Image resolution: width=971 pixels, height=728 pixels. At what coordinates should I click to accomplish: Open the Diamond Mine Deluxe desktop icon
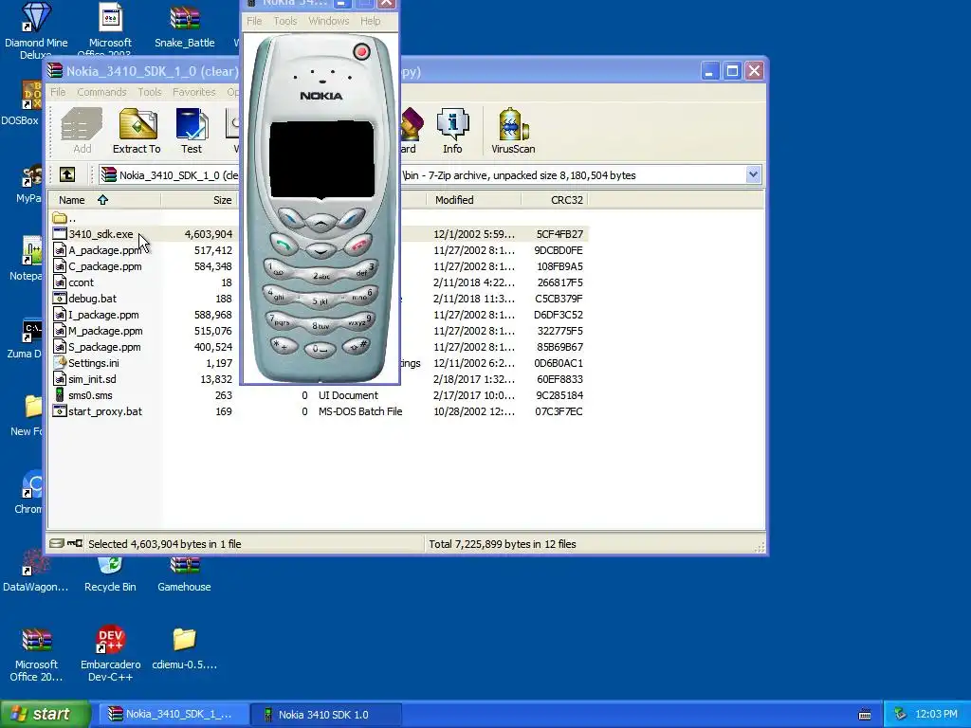pyautogui.click(x=36, y=29)
